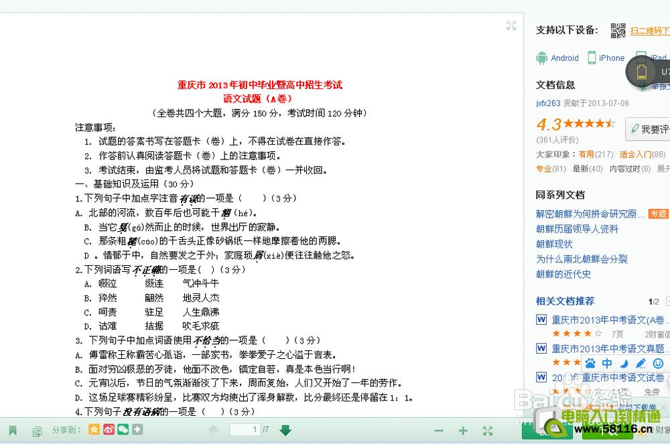The height and width of the screenshot is (444, 670).
Task: Click the QR code download icon
Action: (617, 31)
